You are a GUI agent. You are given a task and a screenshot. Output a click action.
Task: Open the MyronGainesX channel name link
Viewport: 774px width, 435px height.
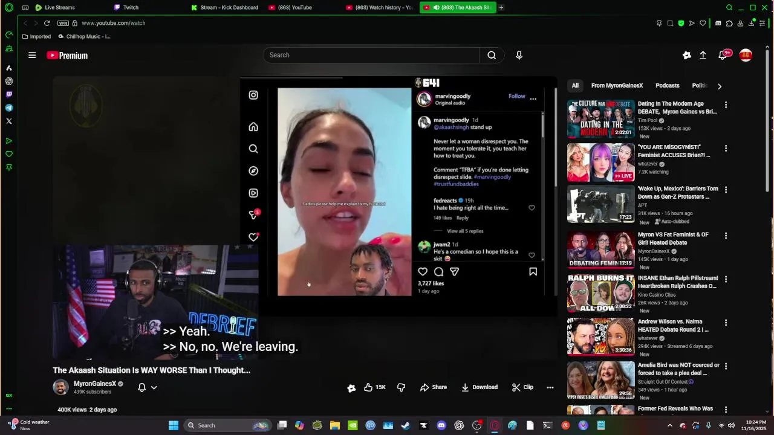(94, 384)
